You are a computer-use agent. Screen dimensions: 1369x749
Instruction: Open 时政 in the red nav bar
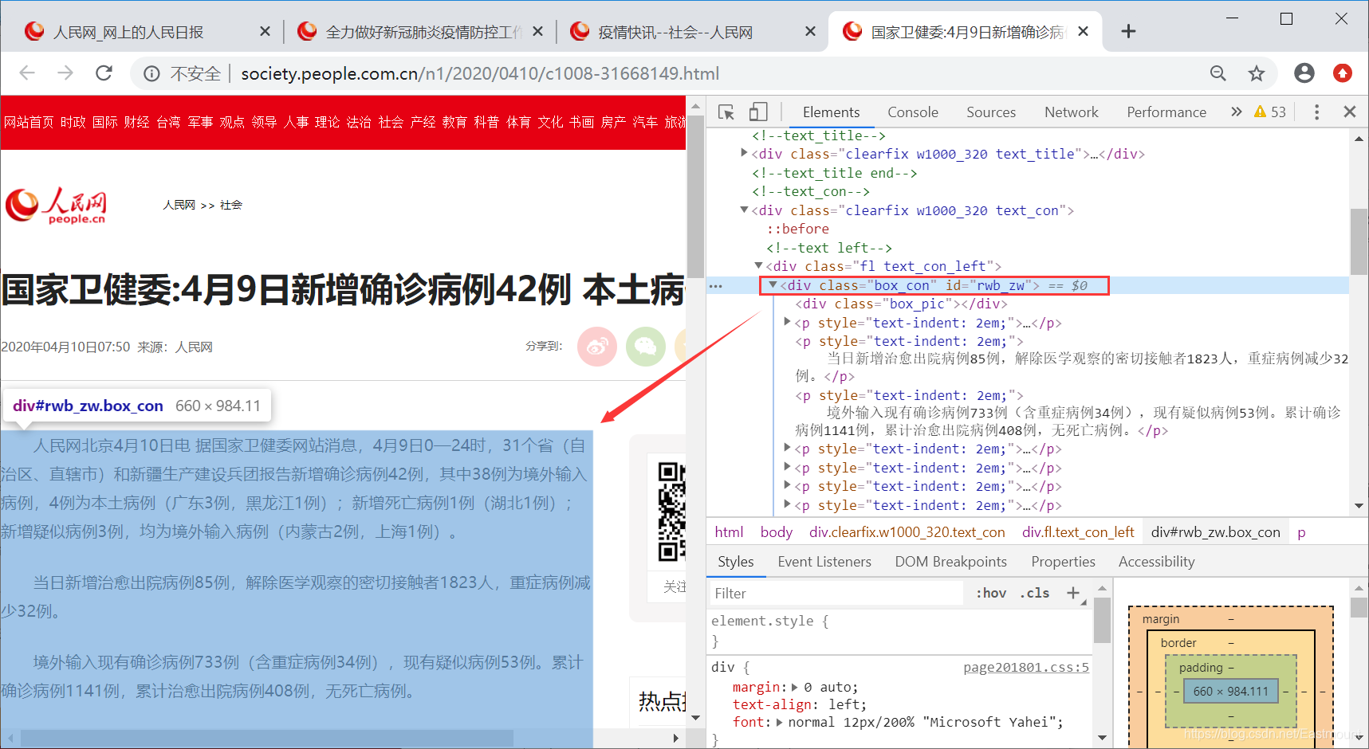coord(73,122)
